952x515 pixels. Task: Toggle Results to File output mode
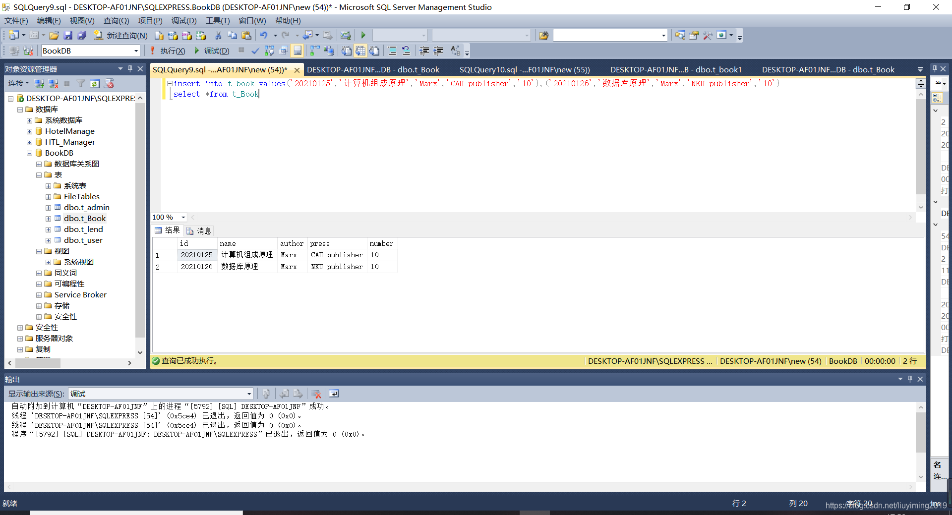coord(374,51)
